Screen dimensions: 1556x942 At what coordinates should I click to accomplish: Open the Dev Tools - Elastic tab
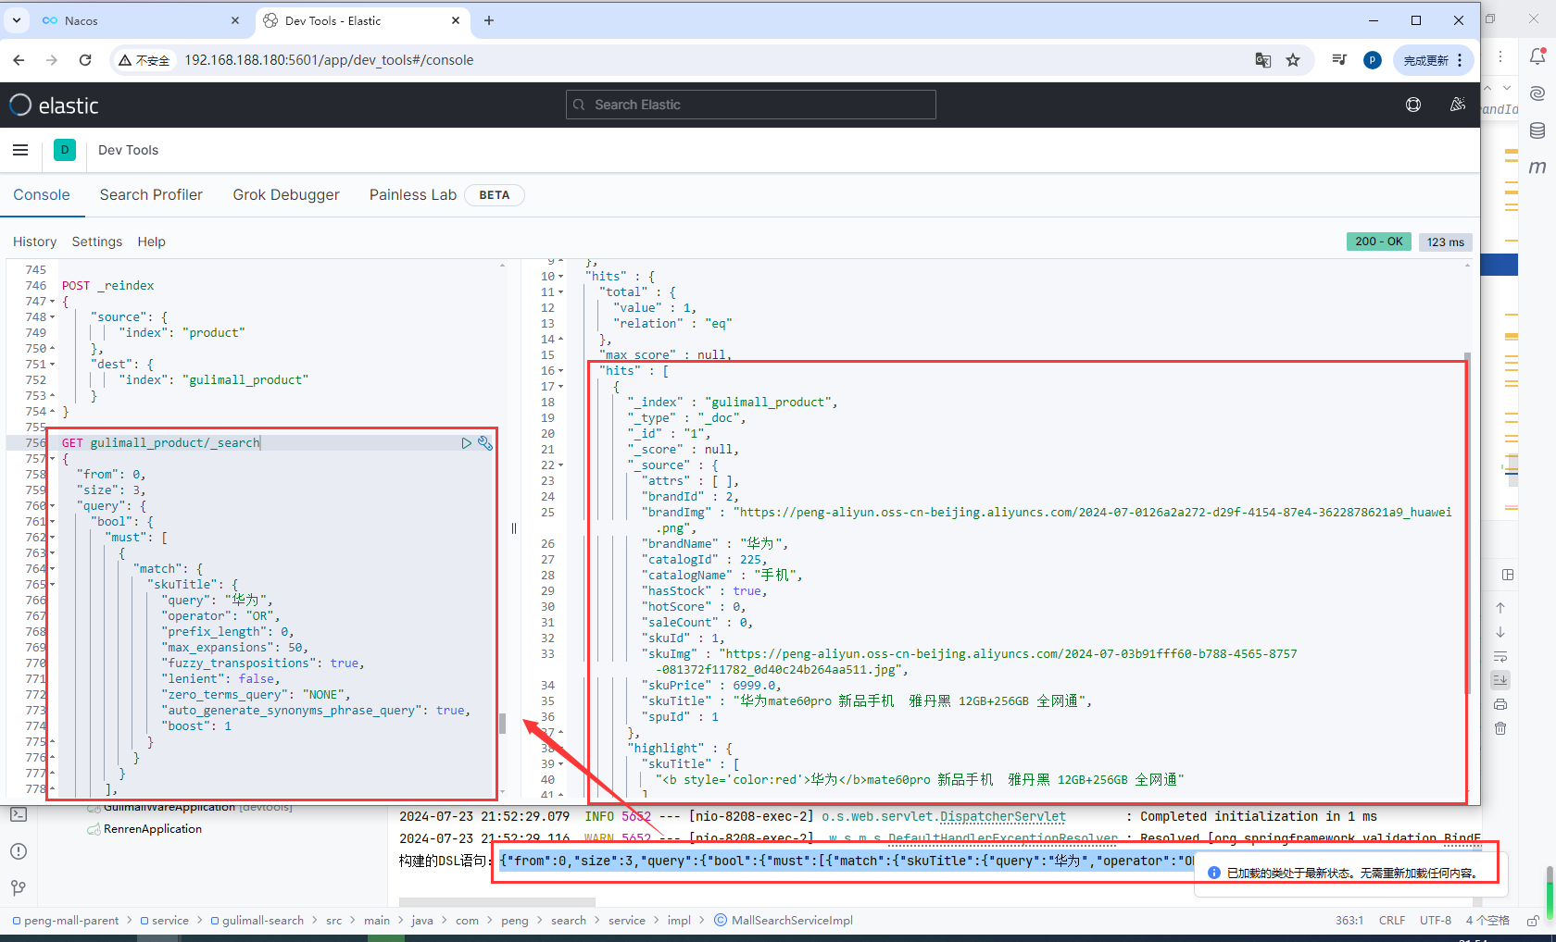pos(361,20)
